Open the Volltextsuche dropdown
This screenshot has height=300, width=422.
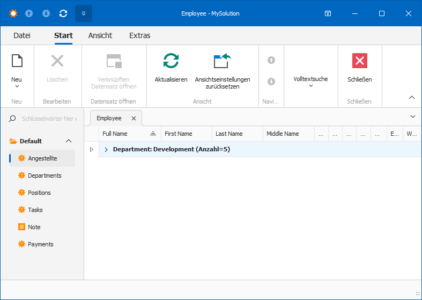(311, 82)
